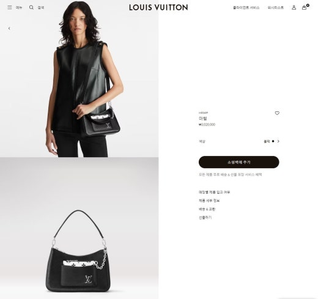This screenshot has height=299, width=318.
Task: Open the model wearing bag photo
Action: (x=79, y=79)
